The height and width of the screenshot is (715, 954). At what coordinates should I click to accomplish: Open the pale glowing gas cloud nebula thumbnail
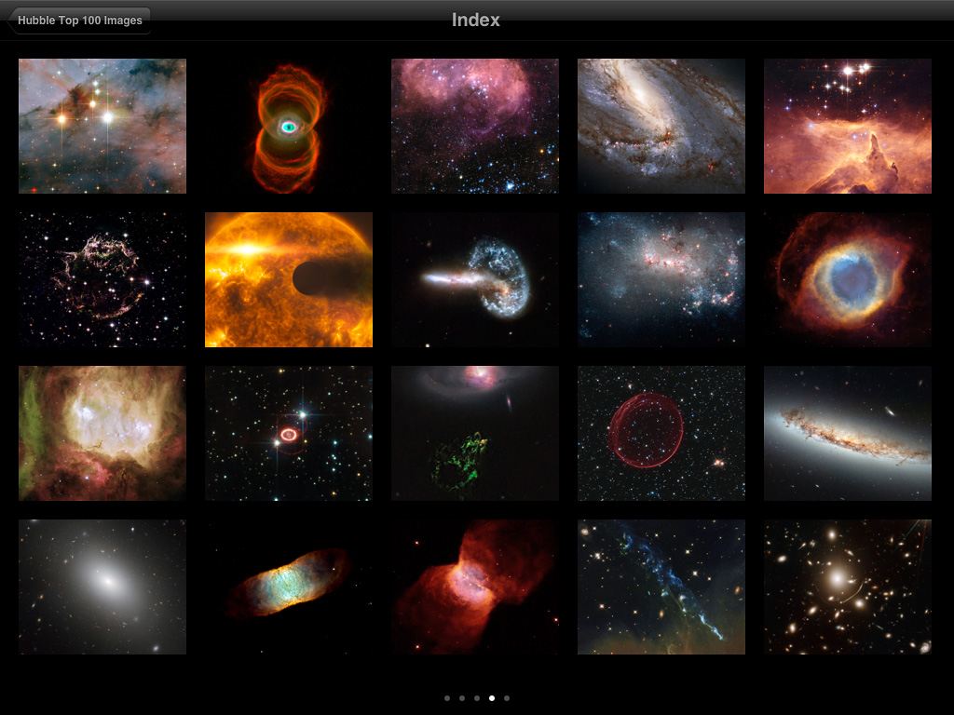(x=102, y=433)
